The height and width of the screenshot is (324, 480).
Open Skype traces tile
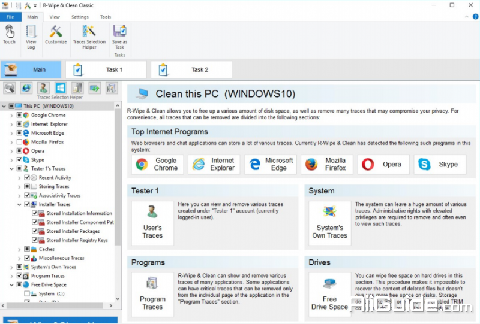[x=440, y=165]
